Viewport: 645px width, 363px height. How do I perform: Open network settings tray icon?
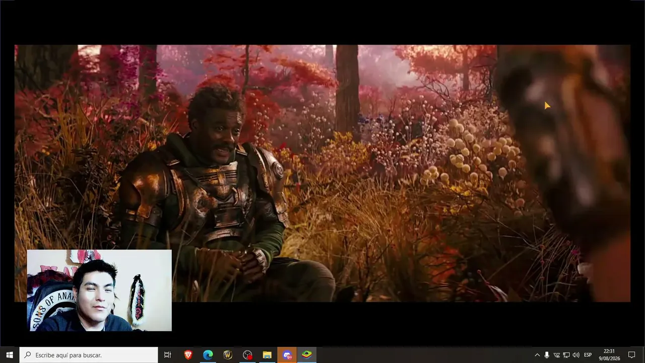pos(566,355)
